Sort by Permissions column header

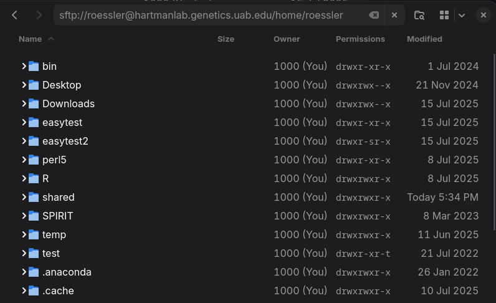pos(360,39)
